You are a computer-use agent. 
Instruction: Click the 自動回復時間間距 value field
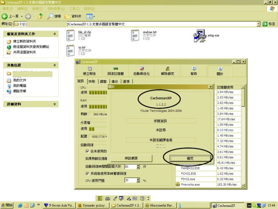[131, 167]
